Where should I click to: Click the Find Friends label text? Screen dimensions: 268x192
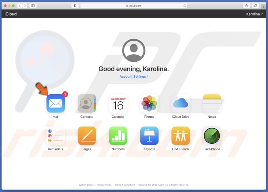(x=180, y=149)
